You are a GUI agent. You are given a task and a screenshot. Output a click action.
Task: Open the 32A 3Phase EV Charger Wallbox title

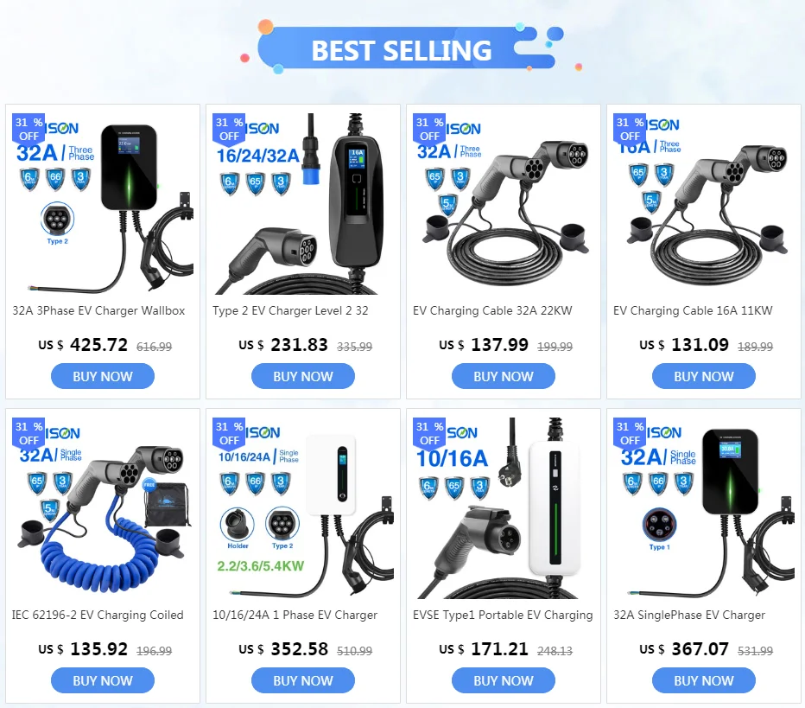[98, 311]
